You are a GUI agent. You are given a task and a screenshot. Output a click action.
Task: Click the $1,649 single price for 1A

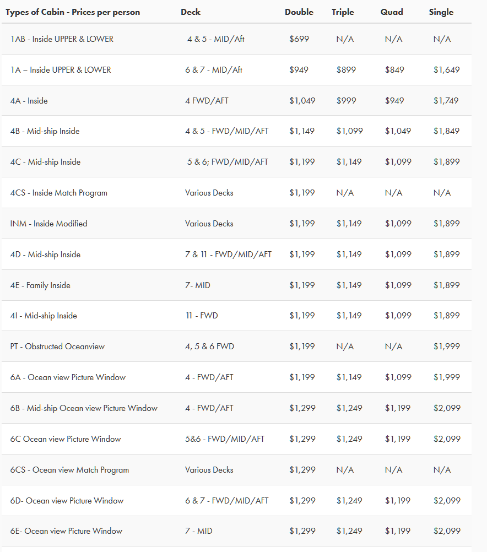tap(446, 70)
